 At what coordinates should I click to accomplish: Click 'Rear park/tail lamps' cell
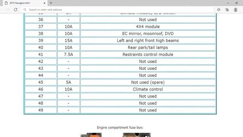coord(148,48)
